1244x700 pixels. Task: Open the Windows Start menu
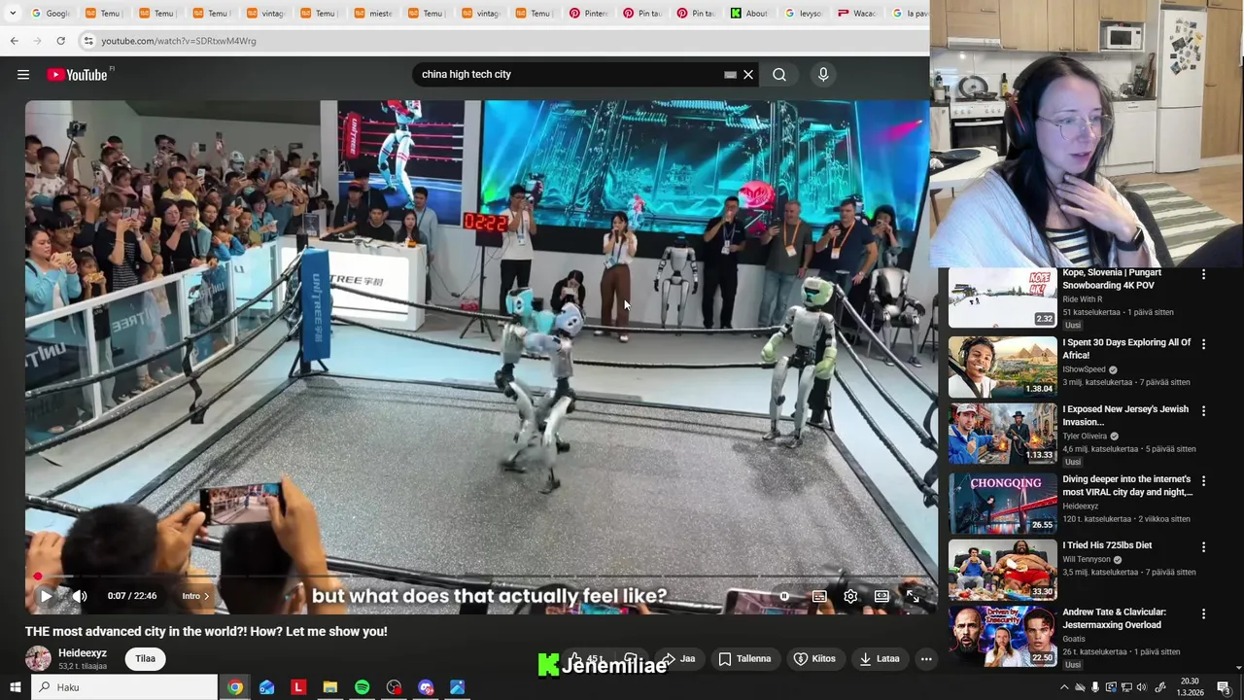tap(15, 687)
